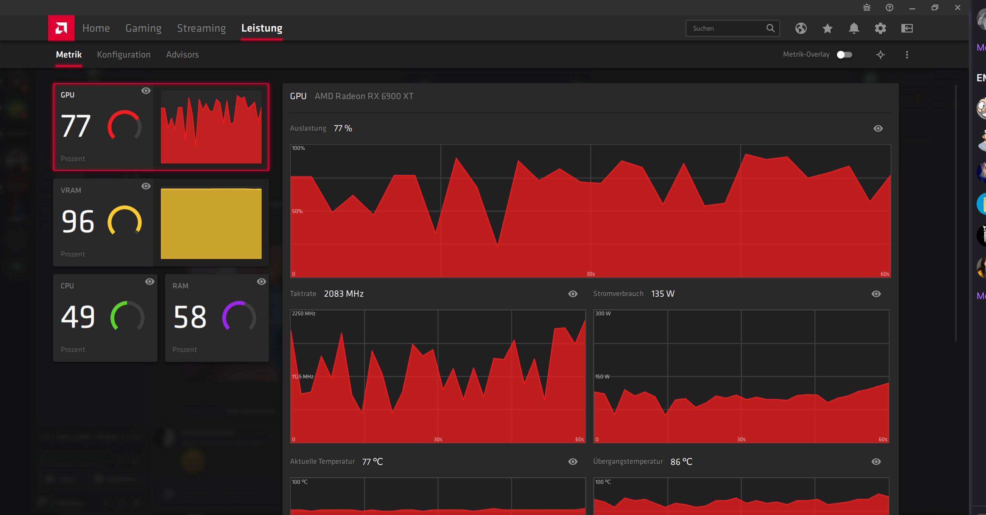The image size is (986, 515).
Task: Switch to the Konfiguration tab
Action: coord(124,55)
